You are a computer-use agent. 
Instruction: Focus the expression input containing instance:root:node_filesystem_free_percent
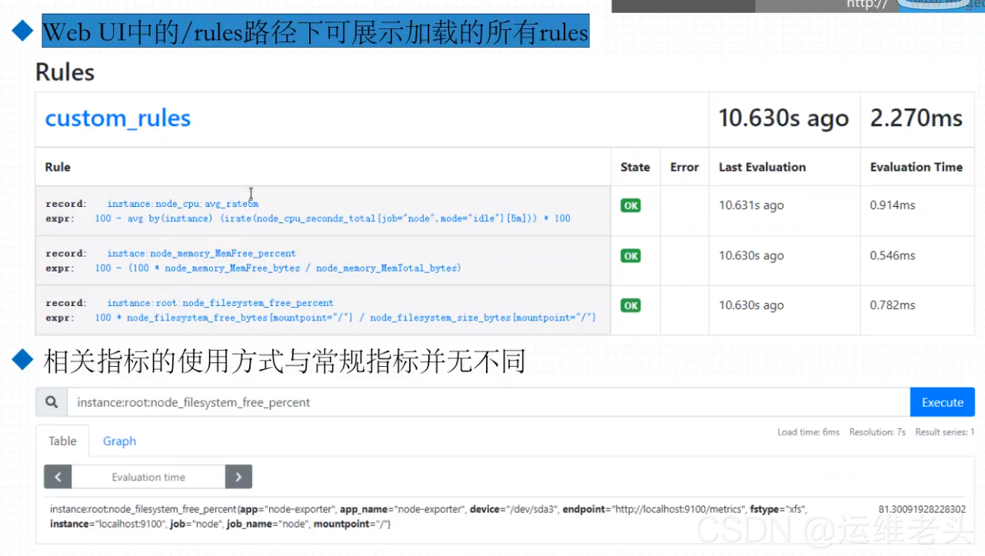tap(488, 402)
